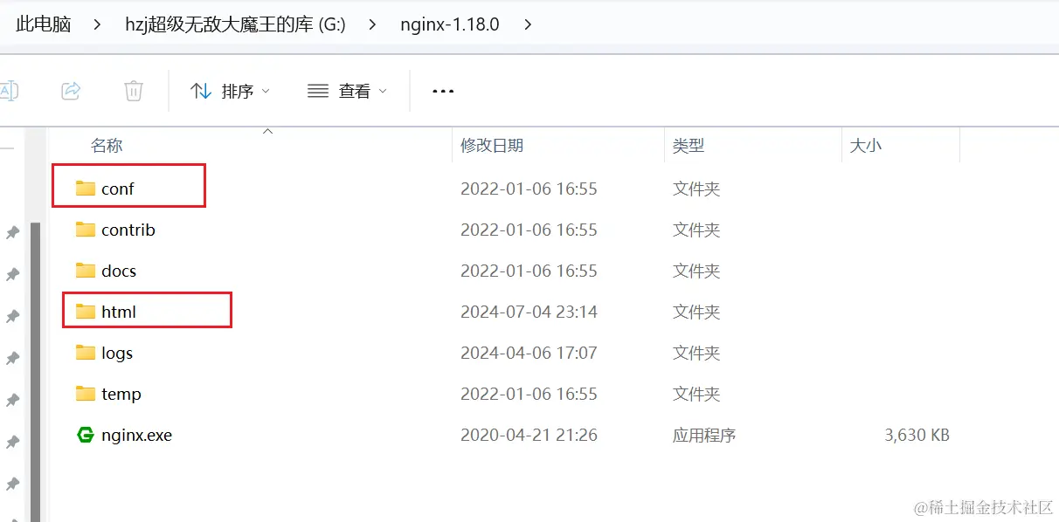Select the temp folder icon
Image resolution: width=1059 pixels, height=522 pixels.
coord(85,394)
